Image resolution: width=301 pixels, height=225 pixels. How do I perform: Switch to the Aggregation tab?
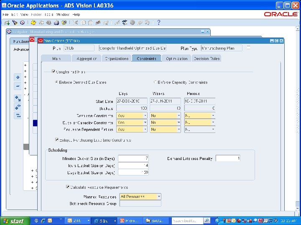coord(87,59)
